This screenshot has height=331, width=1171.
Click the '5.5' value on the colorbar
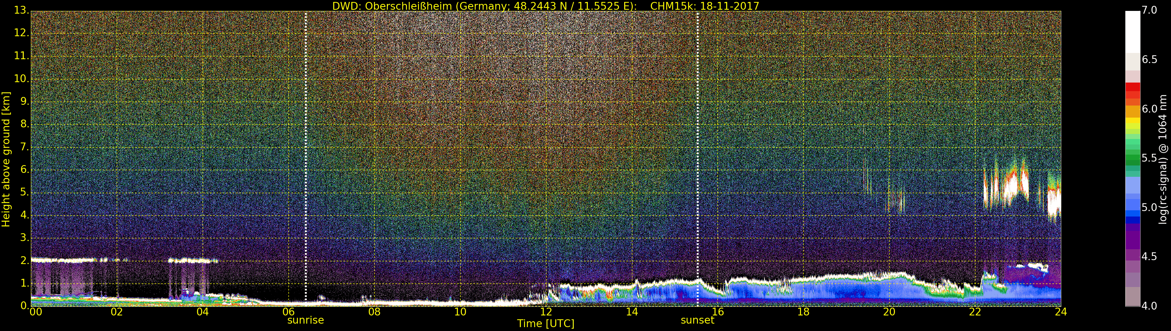click(x=1149, y=158)
